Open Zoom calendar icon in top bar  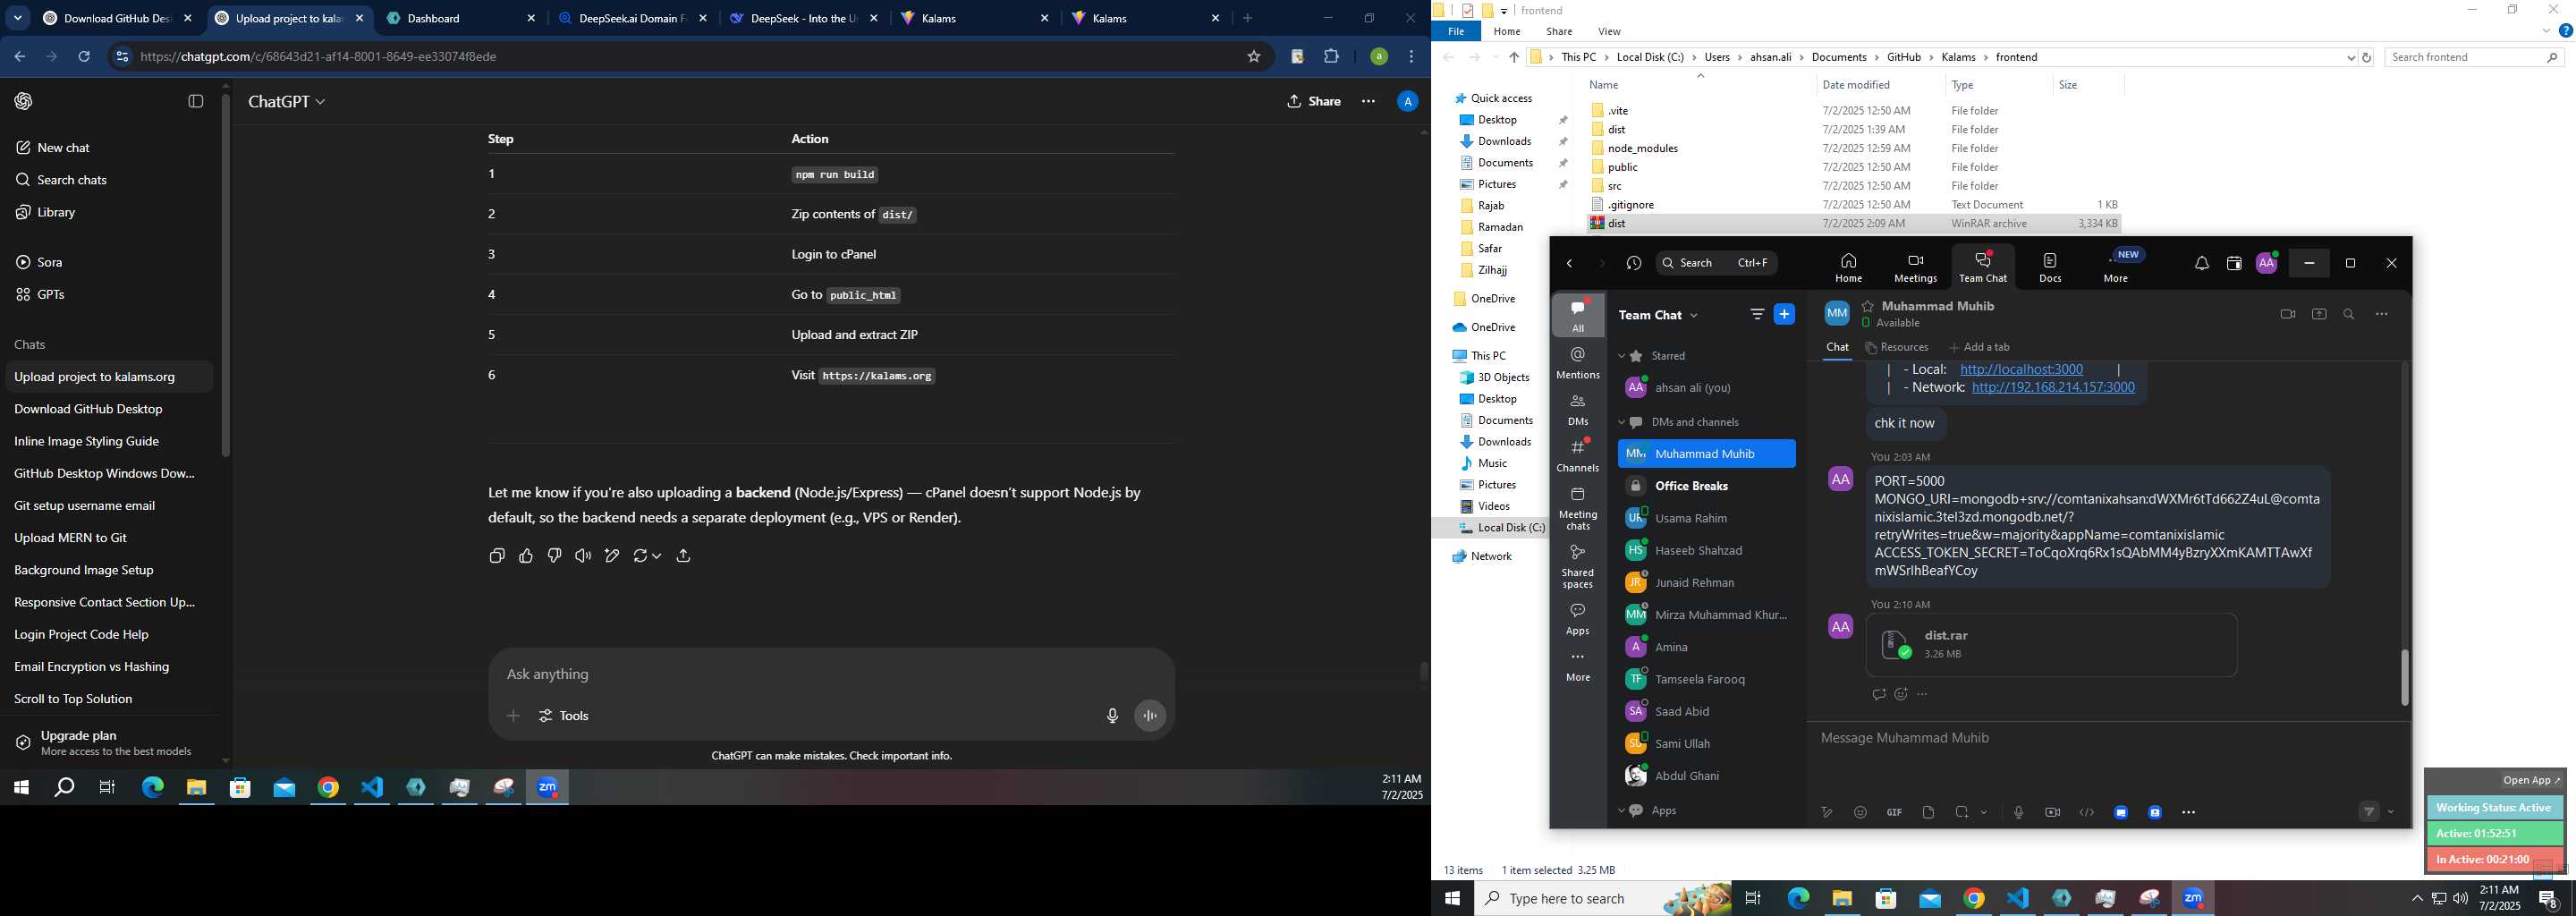click(2234, 264)
